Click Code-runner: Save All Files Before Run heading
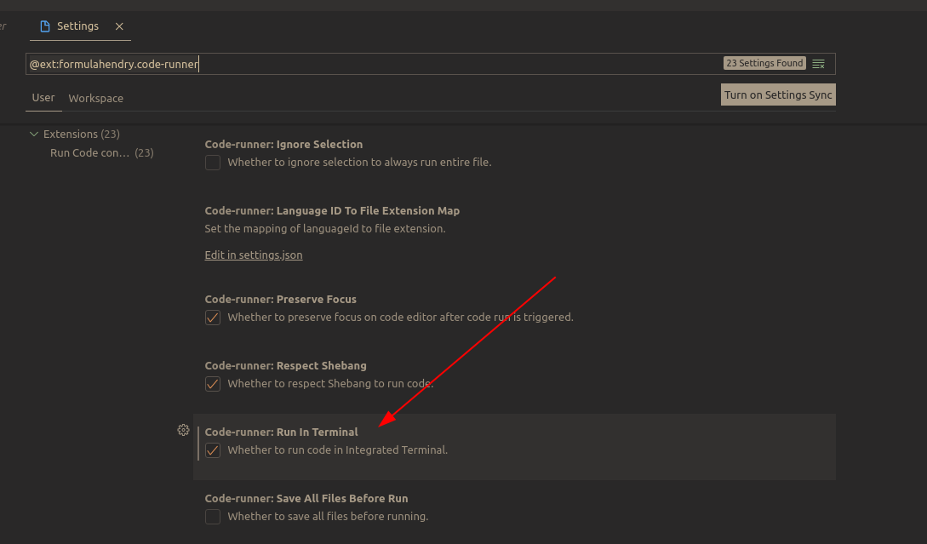927x544 pixels. pyautogui.click(x=306, y=499)
